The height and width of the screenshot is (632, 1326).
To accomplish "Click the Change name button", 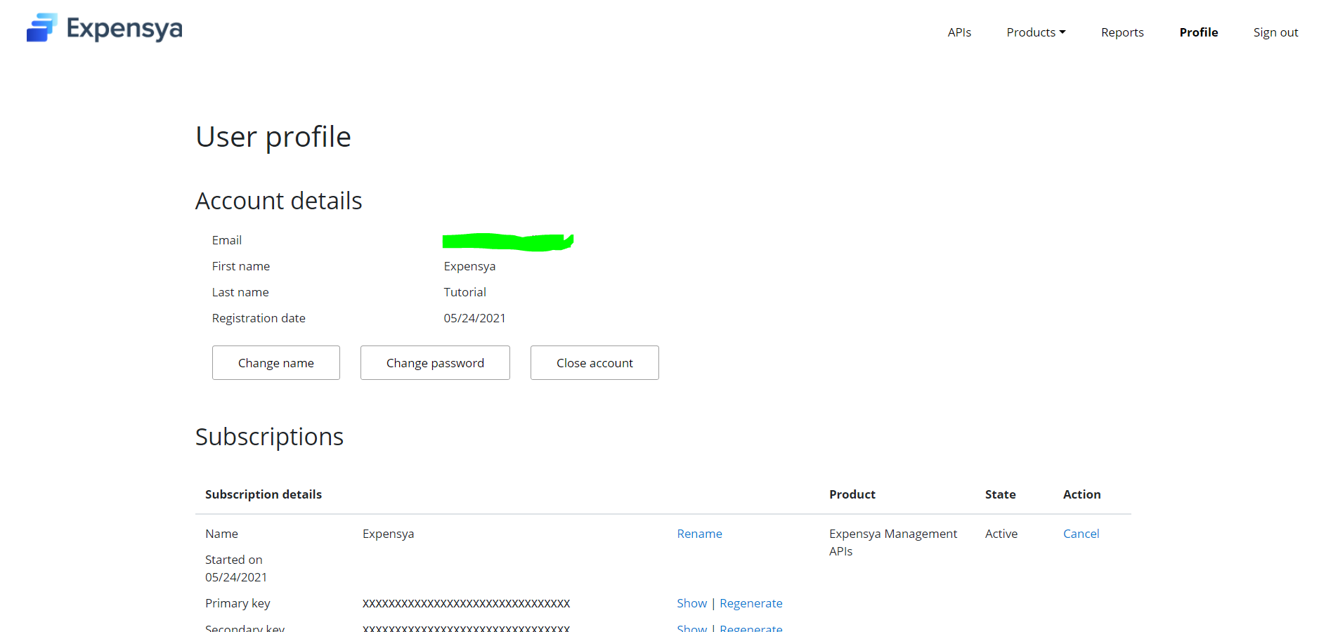I will tap(276, 362).
